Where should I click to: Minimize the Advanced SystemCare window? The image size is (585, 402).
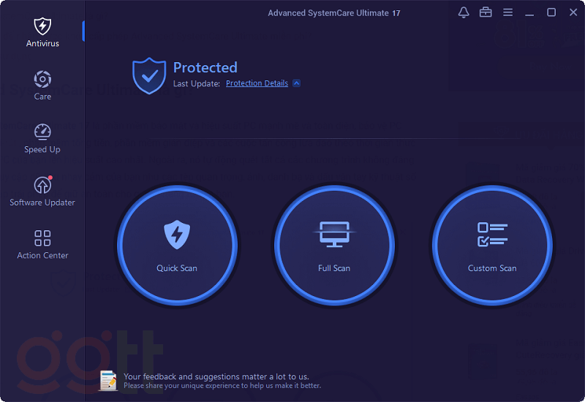pos(529,12)
